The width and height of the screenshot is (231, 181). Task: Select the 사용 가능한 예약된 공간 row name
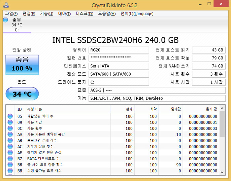[46, 134]
